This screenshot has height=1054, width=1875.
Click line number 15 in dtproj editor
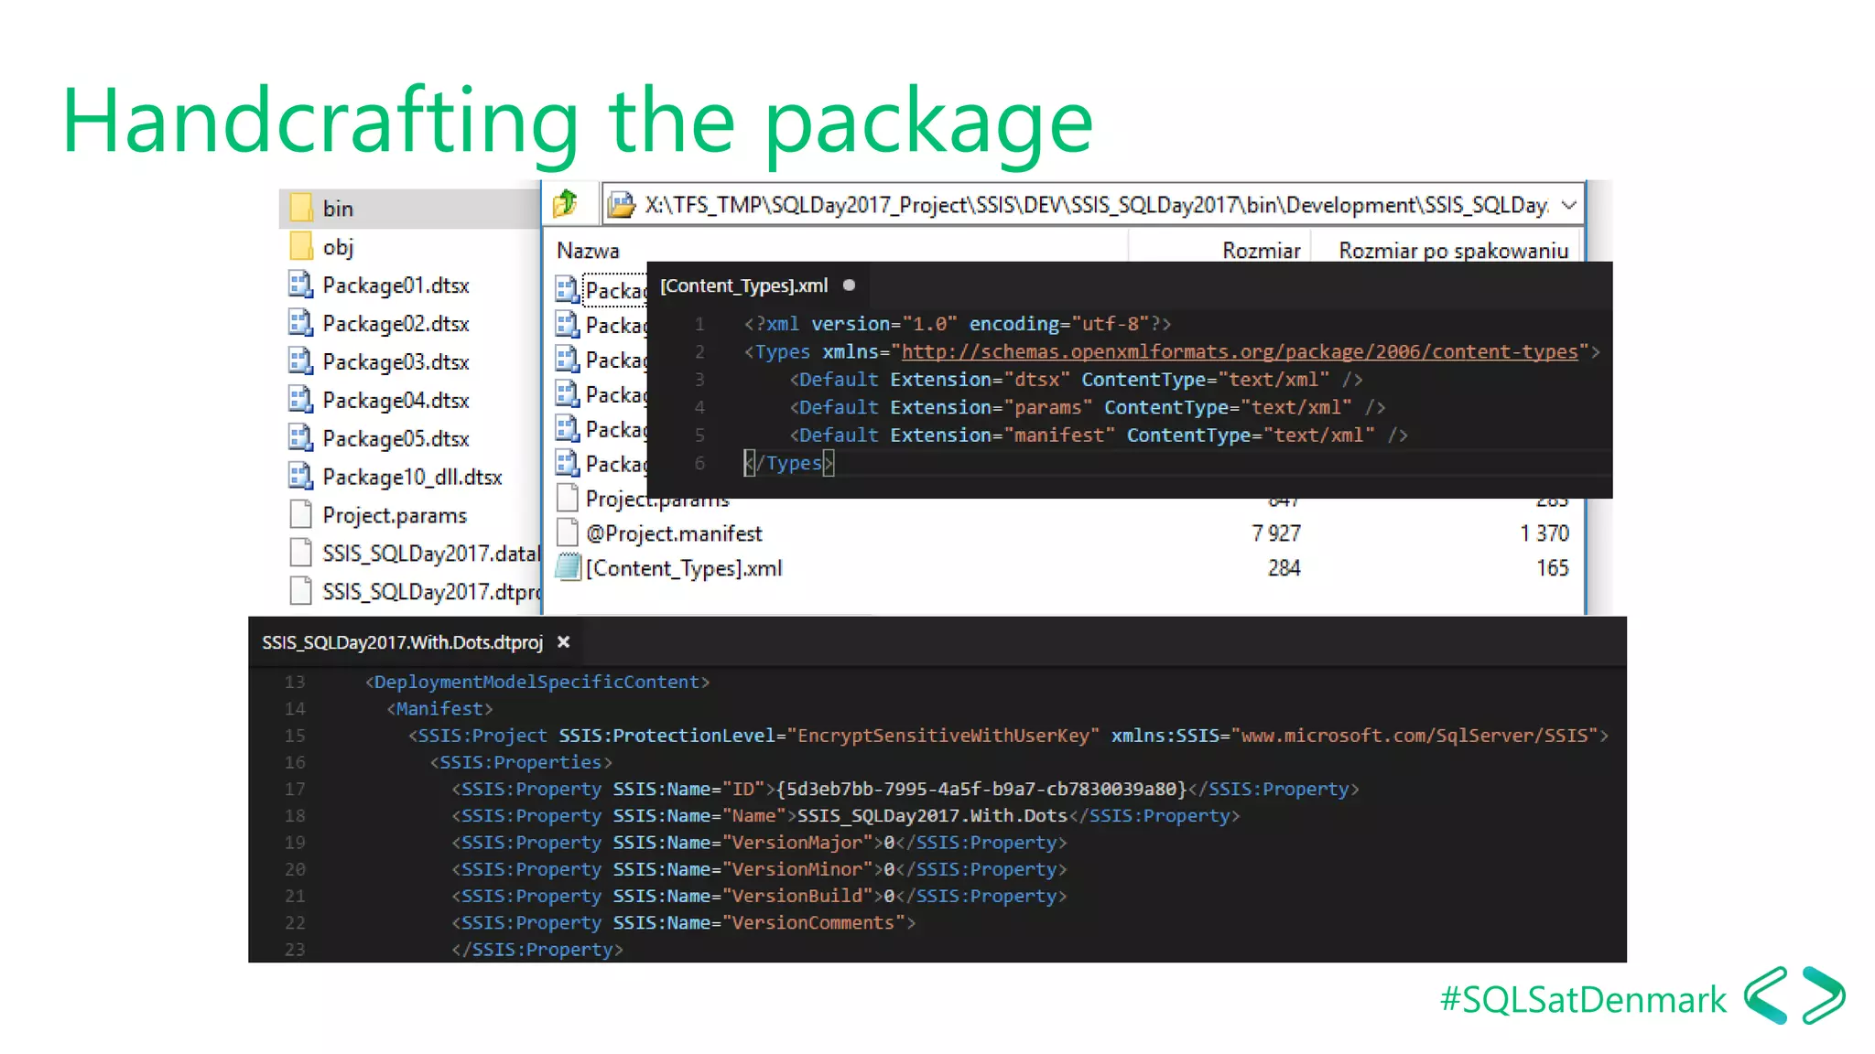pos(295,736)
